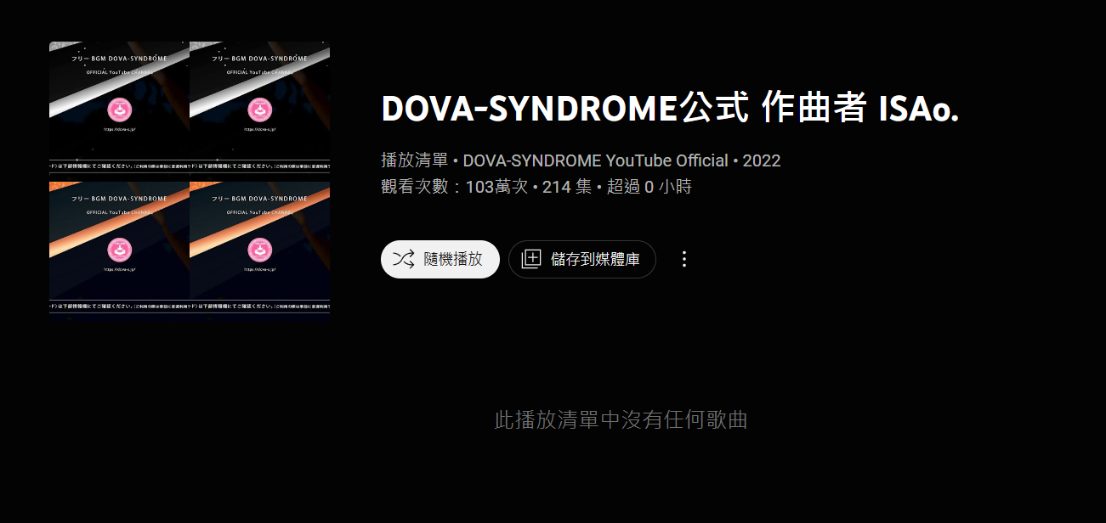Click the dova-s.jp URL in top-right thumbnail
1106x523 pixels.
point(260,130)
